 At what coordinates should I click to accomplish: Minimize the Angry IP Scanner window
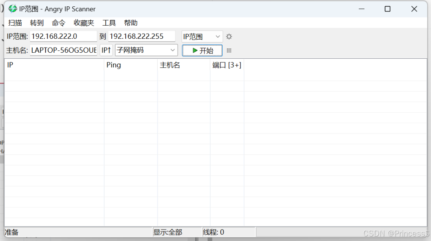362,9
